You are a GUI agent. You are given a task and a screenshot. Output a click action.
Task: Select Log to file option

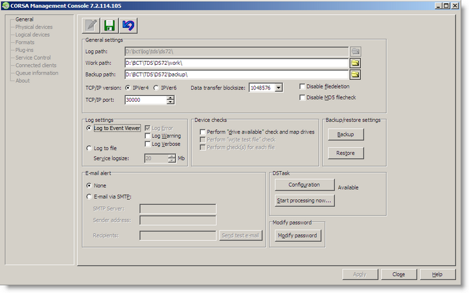89,148
